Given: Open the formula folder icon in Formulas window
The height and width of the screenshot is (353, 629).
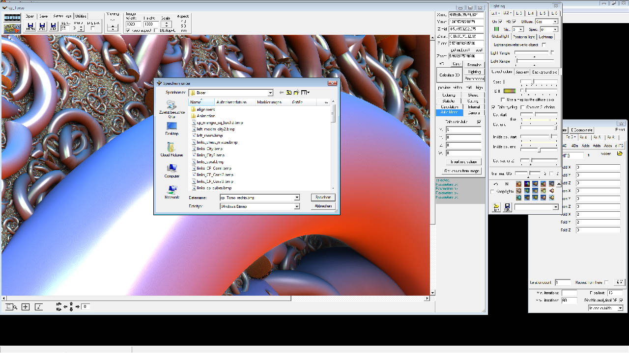Looking at the screenshot, I should 620,154.
